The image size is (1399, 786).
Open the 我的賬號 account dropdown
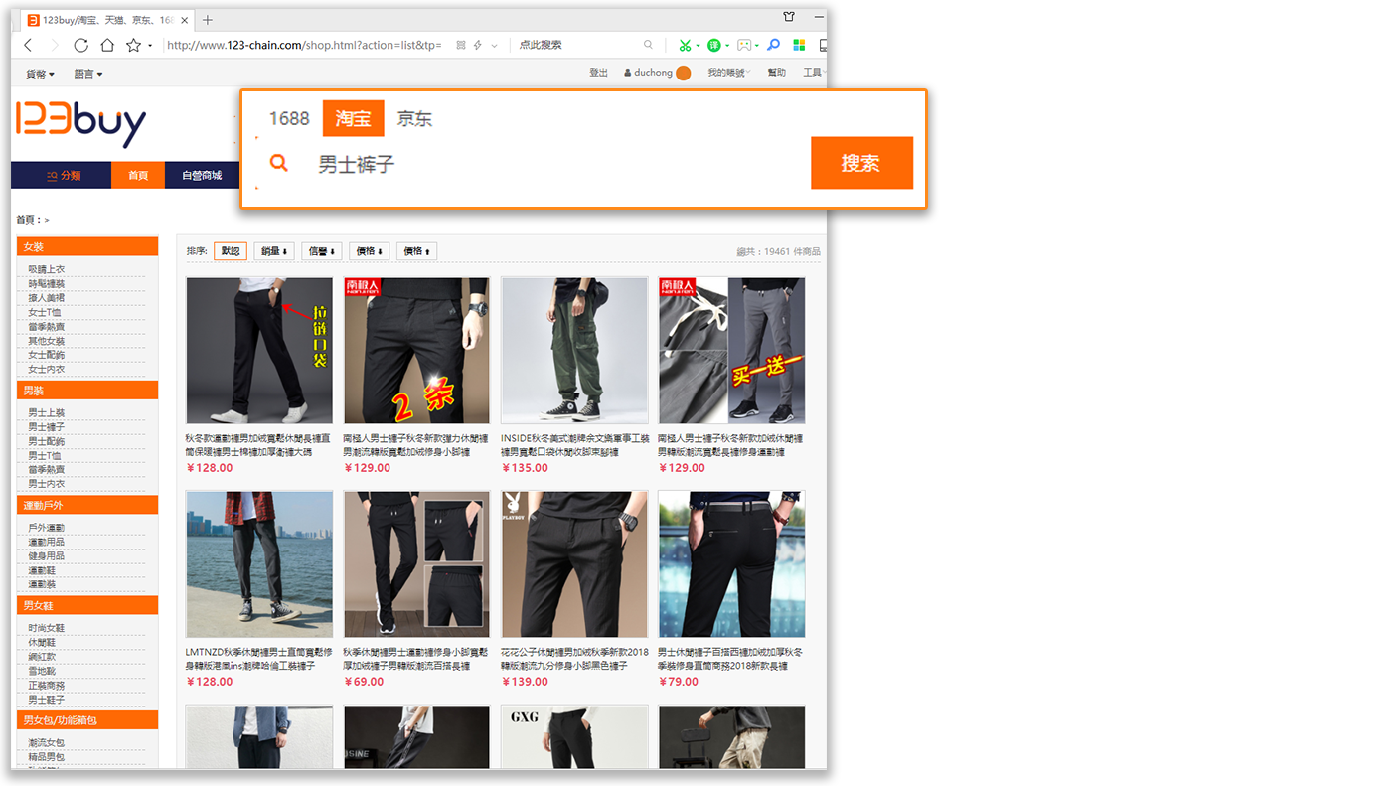point(728,73)
